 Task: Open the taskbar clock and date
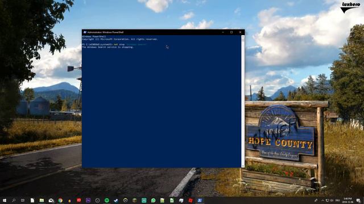pos(348,200)
